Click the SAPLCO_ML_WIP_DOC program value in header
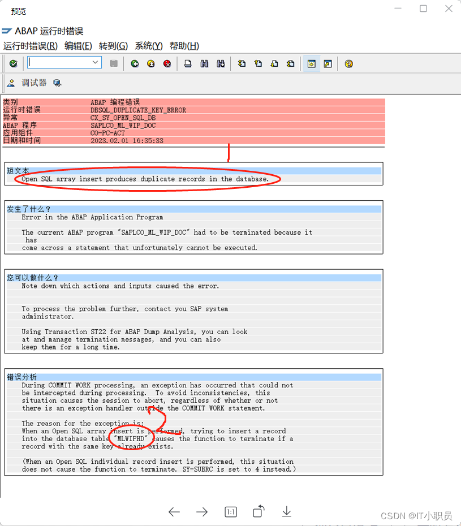The height and width of the screenshot is (526, 461). coord(123,126)
